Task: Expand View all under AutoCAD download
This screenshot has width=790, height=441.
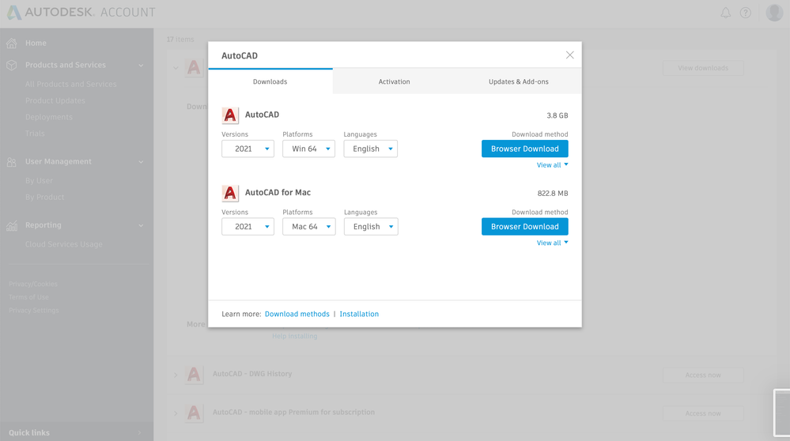Action: pos(552,165)
